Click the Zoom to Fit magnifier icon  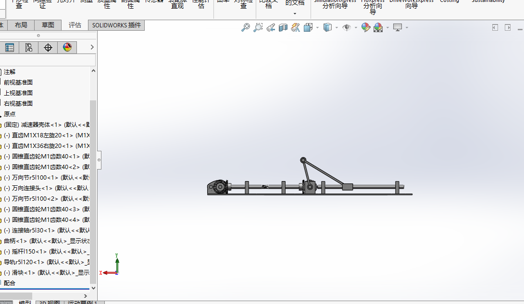(x=246, y=27)
